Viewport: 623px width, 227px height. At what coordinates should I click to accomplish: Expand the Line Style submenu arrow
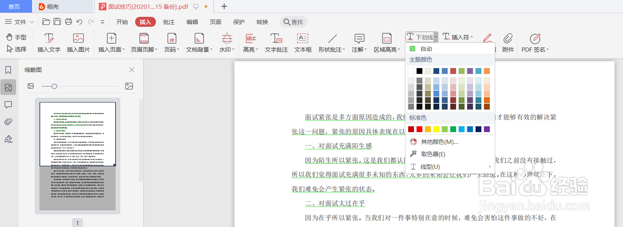490,167
